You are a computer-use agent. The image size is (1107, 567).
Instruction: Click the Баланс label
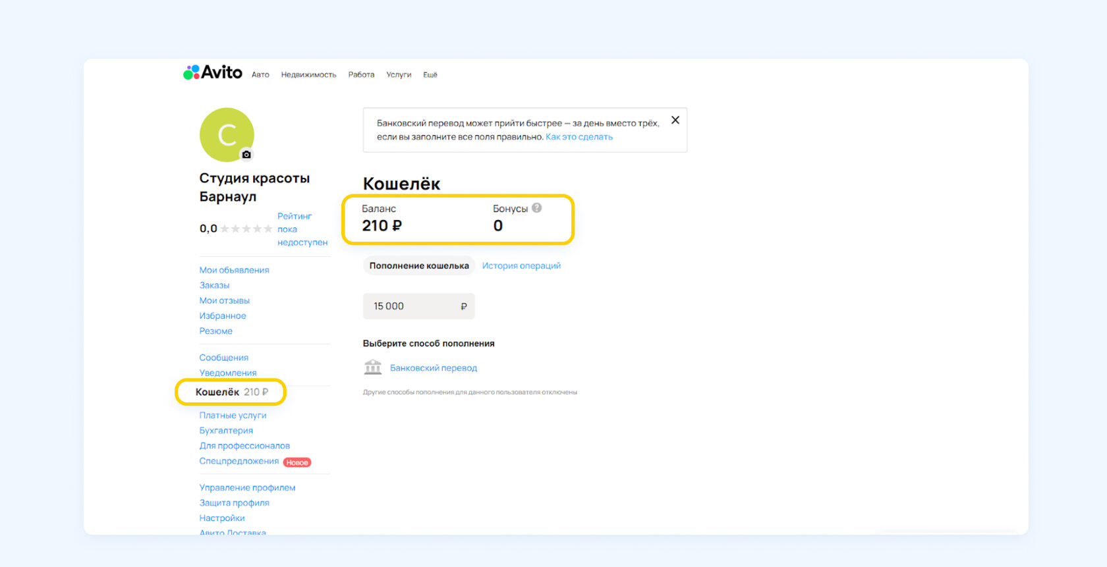coord(379,209)
